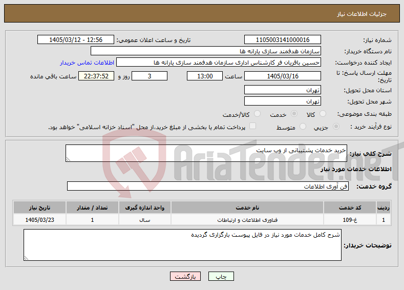Click the remaining days field showing 3
This screenshot has width=404, height=290.
(150, 76)
